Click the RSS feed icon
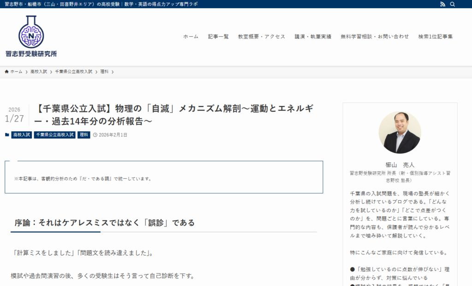472x286 pixels. pos(442,4)
